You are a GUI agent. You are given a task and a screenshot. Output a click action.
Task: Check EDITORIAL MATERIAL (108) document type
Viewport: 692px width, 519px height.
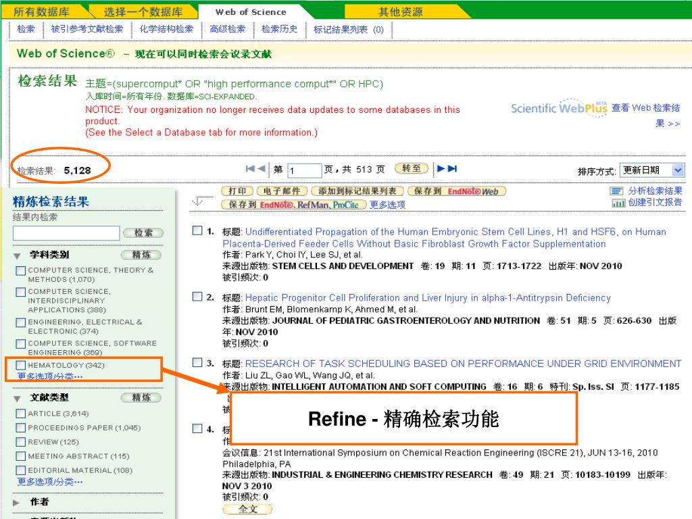[x=21, y=470]
